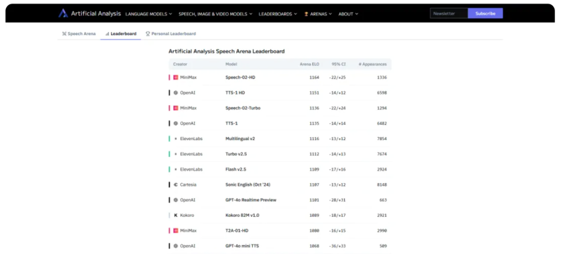
Task: Click the ELO value 1164
Action: point(314,77)
